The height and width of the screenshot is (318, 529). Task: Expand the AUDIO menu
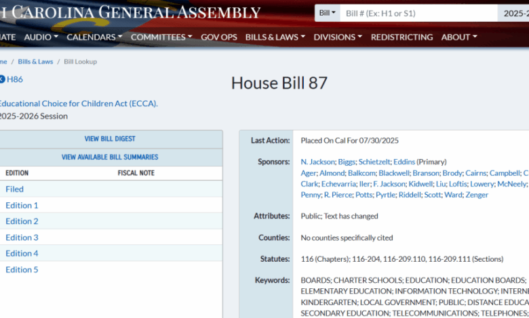point(41,37)
